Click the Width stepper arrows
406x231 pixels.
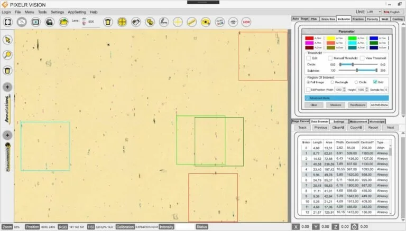point(344,90)
